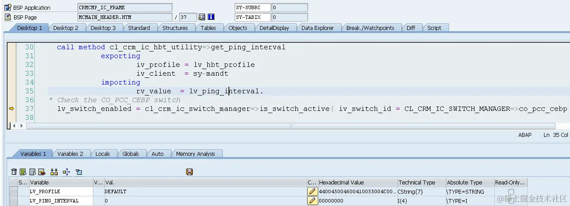Edit the LV_PING_INTERVAL value using pencil icon
The height and width of the screenshot is (206, 570).
click(x=312, y=201)
